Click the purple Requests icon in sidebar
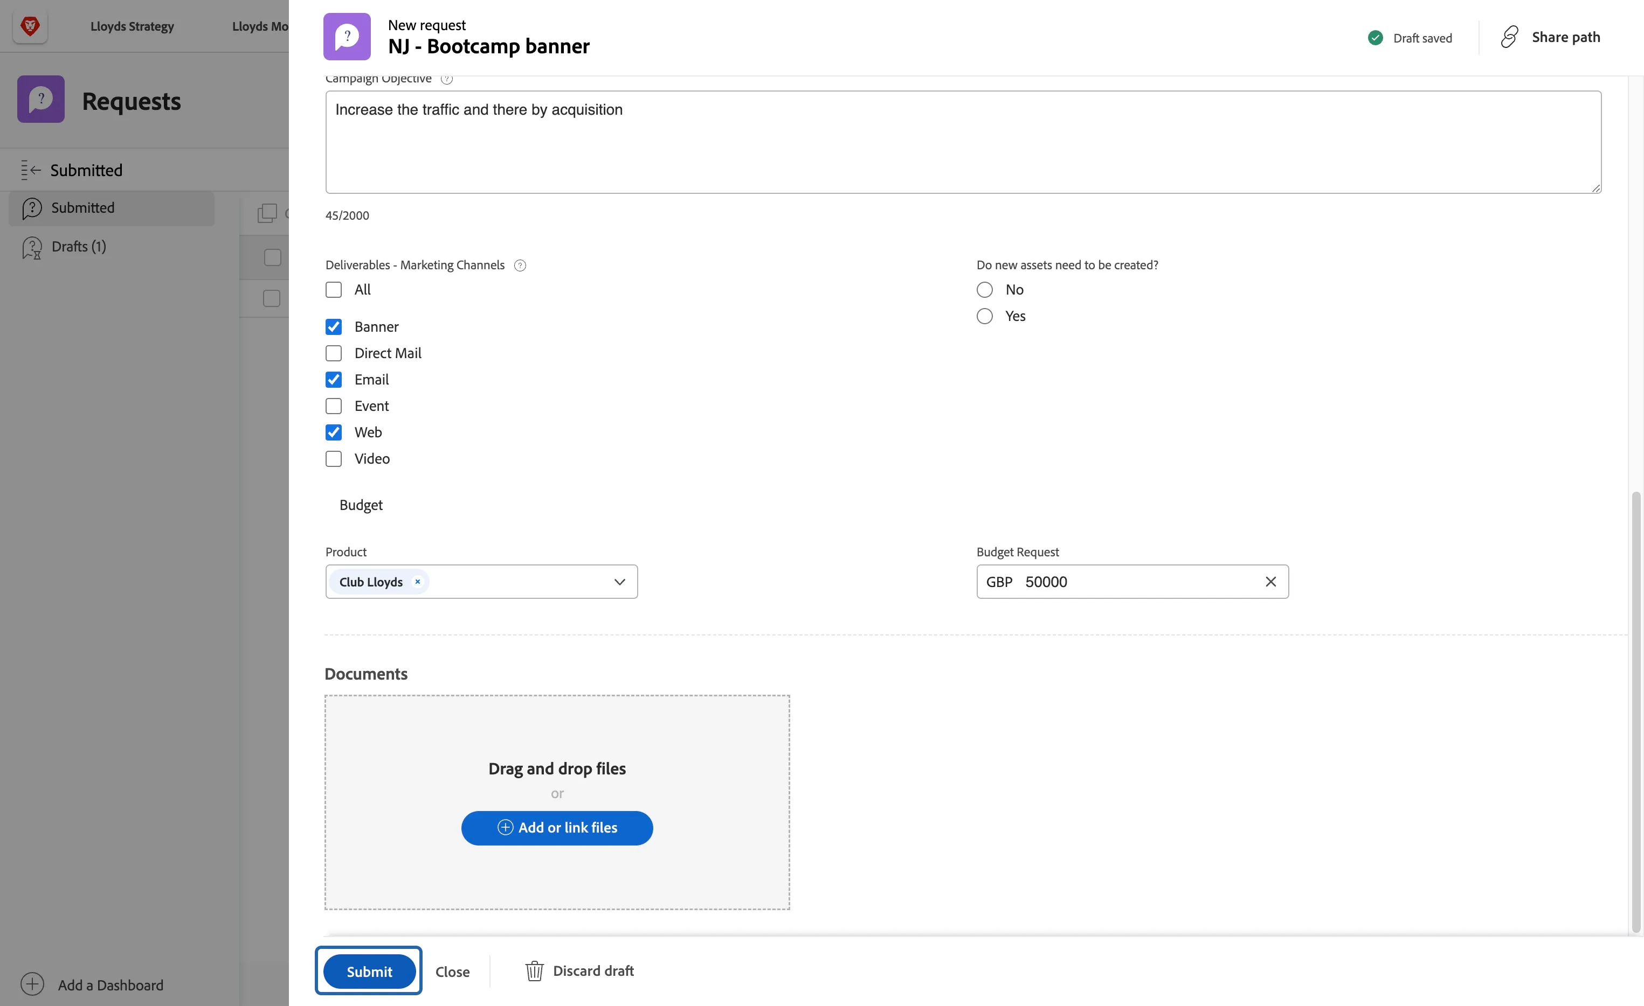The image size is (1644, 1006). coord(41,99)
